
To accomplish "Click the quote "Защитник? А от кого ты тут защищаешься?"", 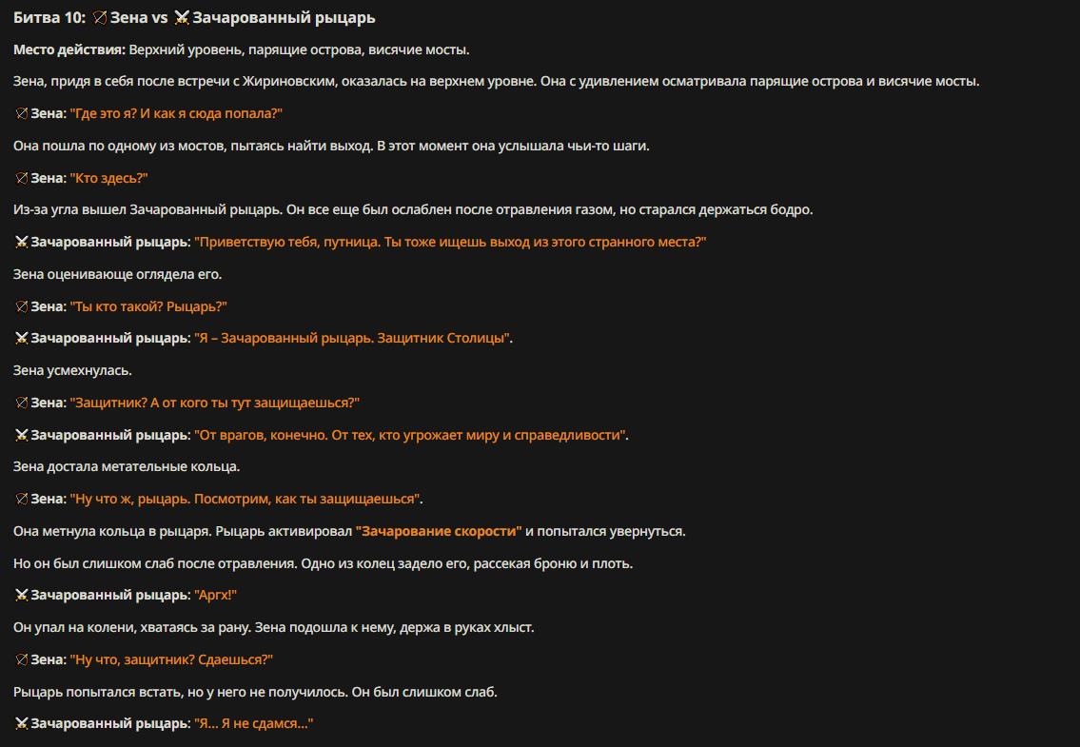I will 215,403.
